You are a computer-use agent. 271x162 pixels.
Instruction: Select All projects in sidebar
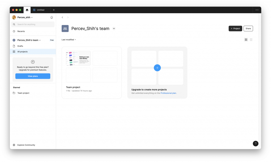[33, 52]
